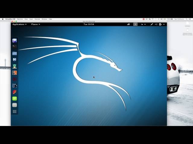193x144 pixels.
Task: Open the keyboard layout selector dropdown
Action: click(x=144, y=24)
